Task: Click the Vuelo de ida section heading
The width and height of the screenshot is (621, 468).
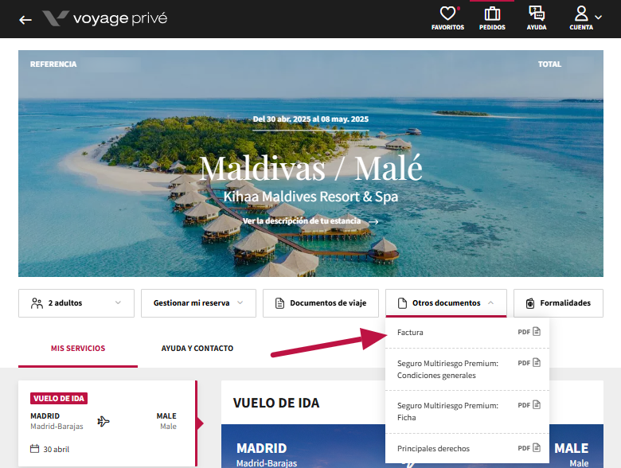Action: (276, 403)
